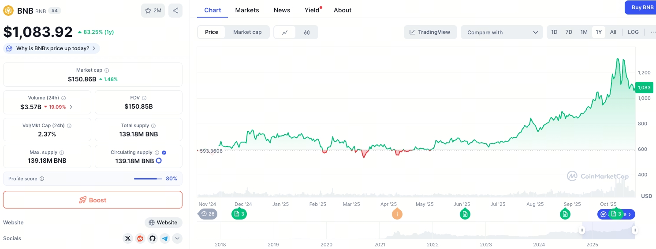Enable LOG scale on chart

633,32
